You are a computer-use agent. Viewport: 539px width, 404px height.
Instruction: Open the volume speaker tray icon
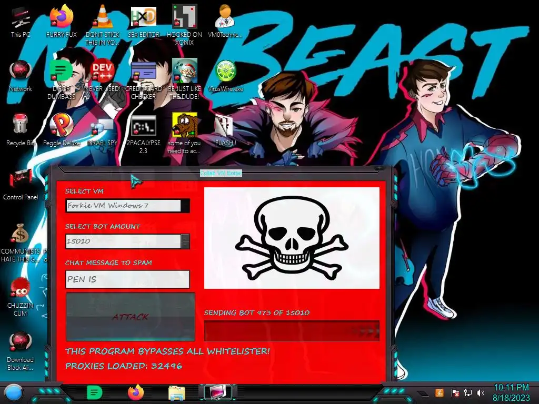(480, 392)
